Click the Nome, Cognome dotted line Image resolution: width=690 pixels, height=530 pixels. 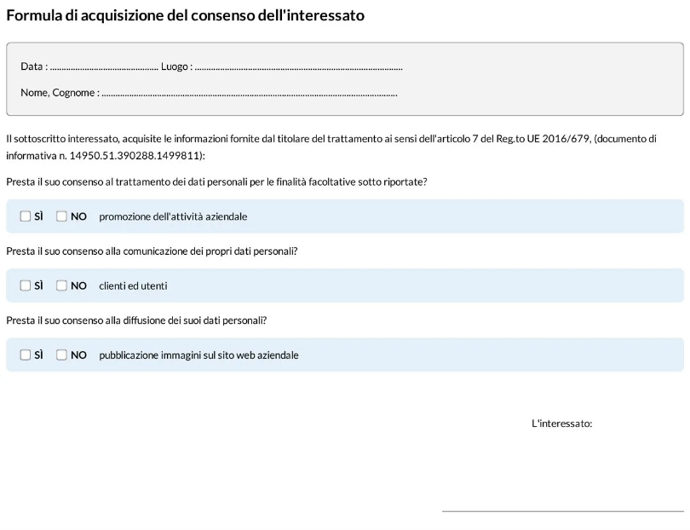(250, 95)
